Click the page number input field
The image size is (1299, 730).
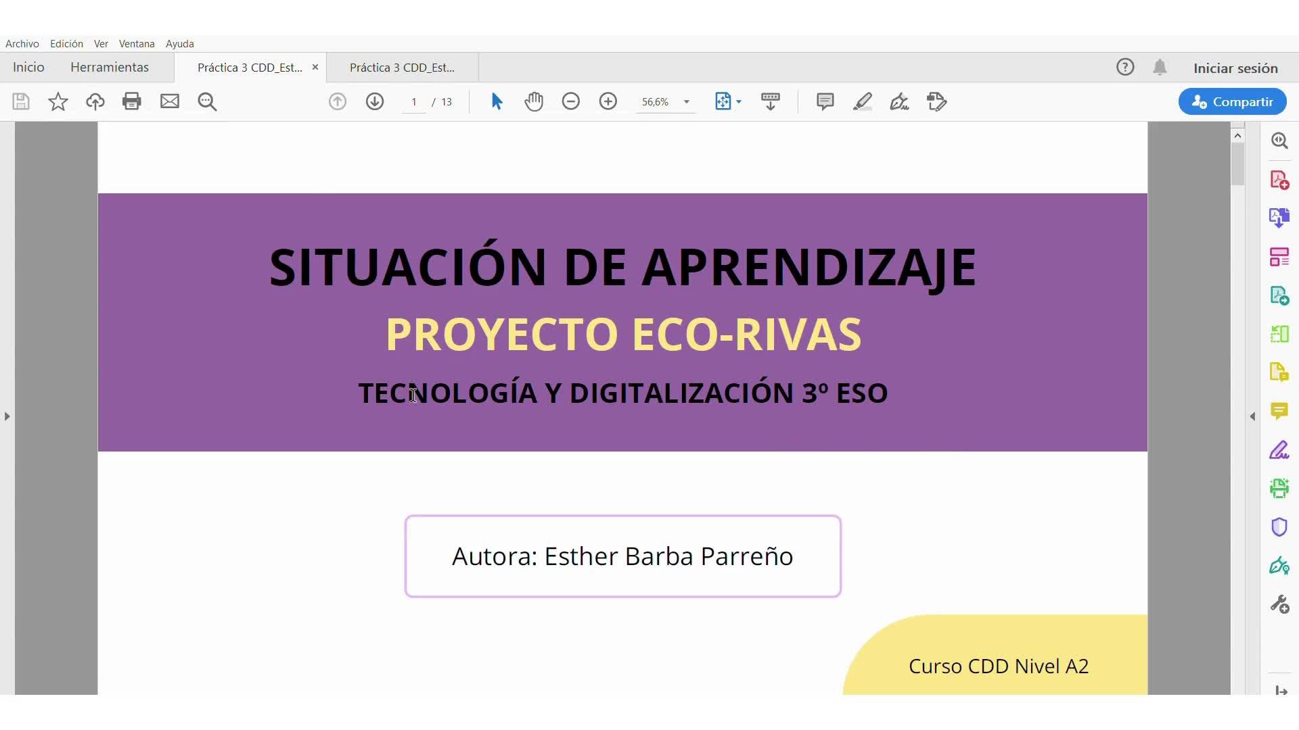[x=413, y=102]
